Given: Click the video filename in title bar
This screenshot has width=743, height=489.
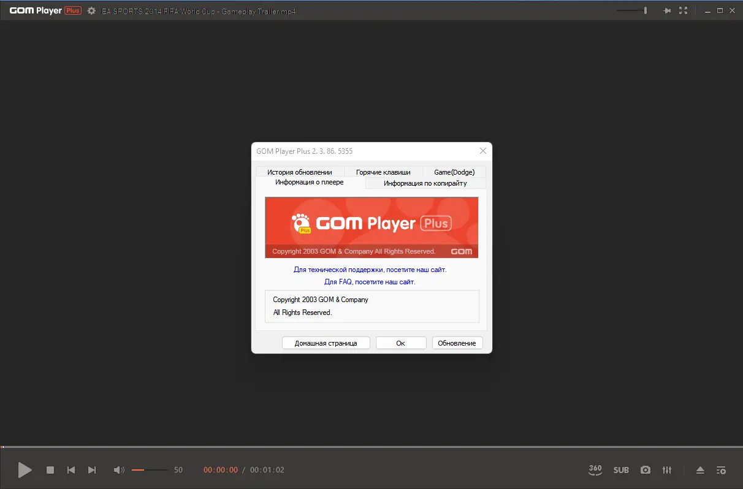Looking at the screenshot, I should pyautogui.click(x=199, y=11).
